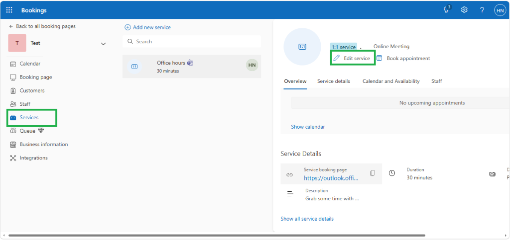Open the lightbulb notifications icon

click(447, 10)
